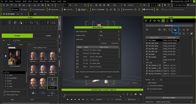Open the Sort by Category dropdown
The image size is (196, 104).
click(44, 48)
